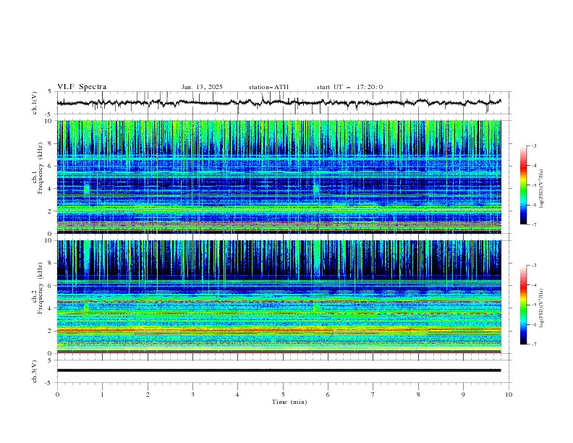The width and height of the screenshot is (573, 443).
Task: Click the '-3' value on ch.1 colorbar
Action: click(534, 145)
